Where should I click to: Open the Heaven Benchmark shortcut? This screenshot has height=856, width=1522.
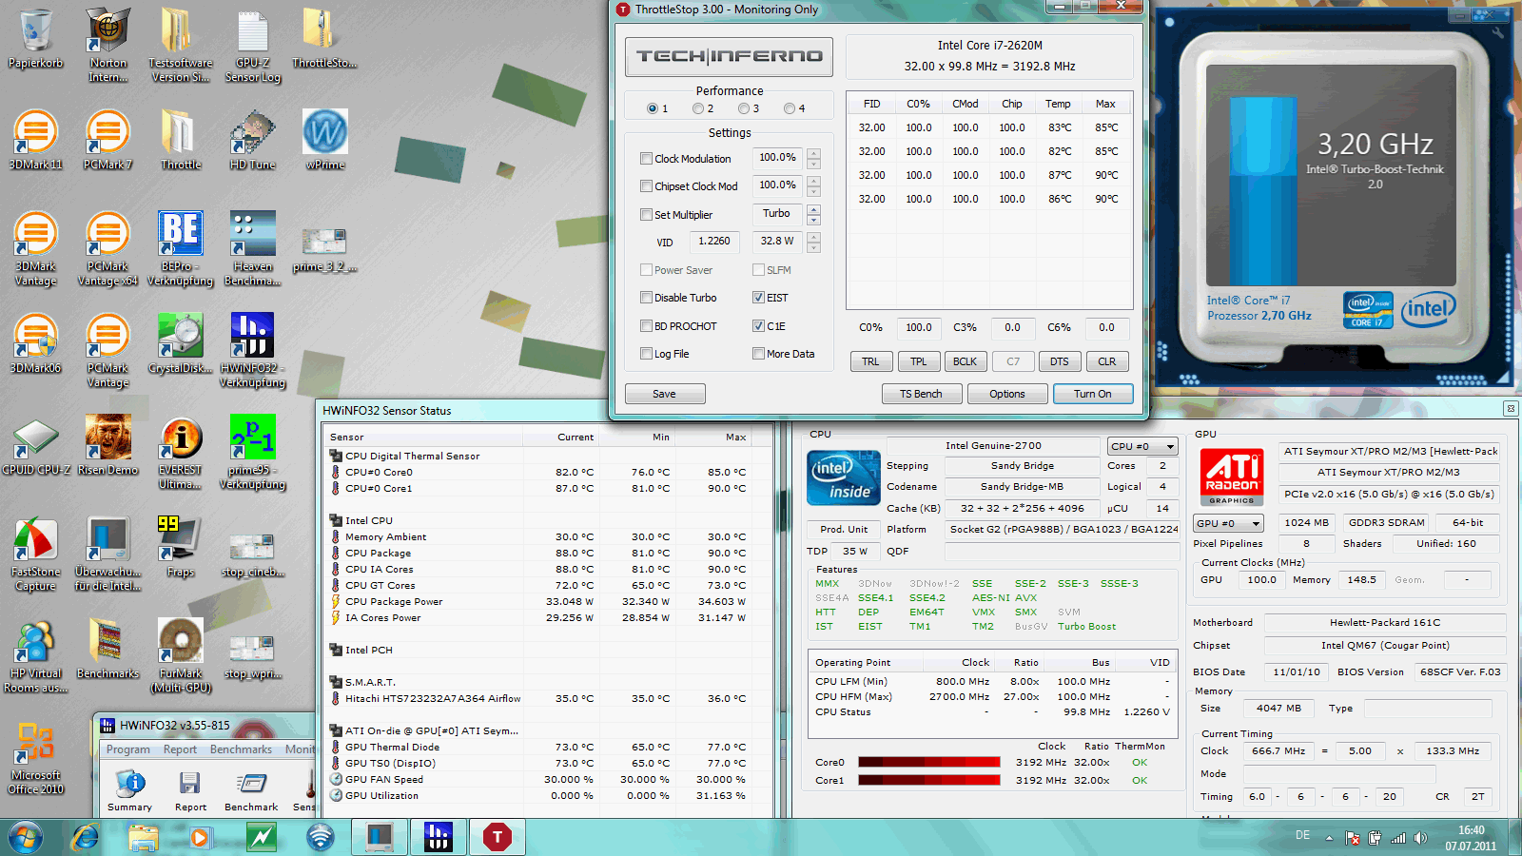(x=252, y=248)
